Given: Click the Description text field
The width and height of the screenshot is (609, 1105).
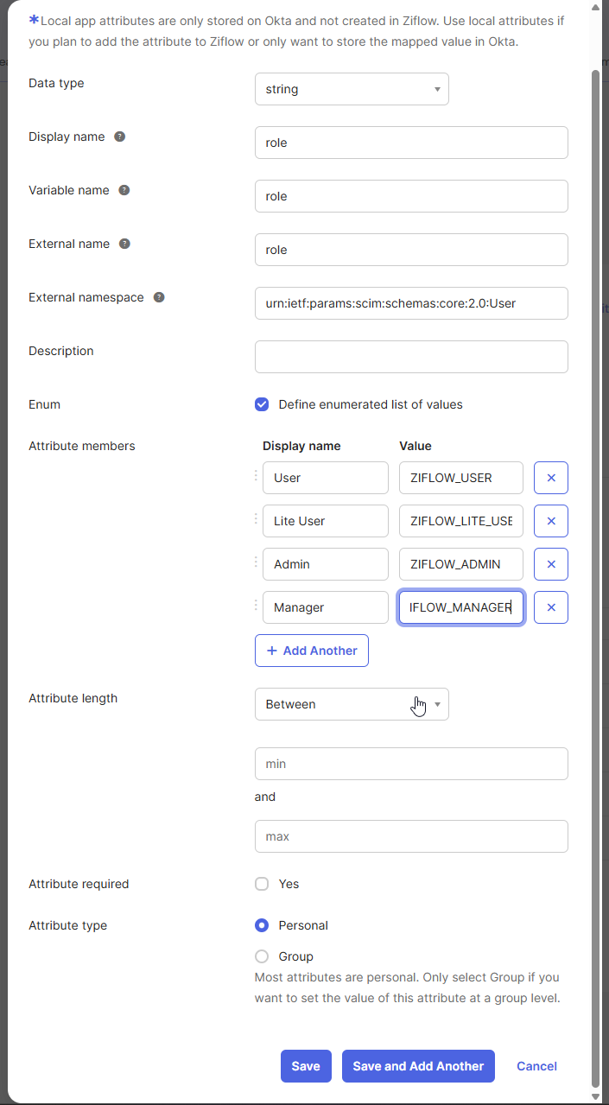Looking at the screenshot, I should 411,357.
